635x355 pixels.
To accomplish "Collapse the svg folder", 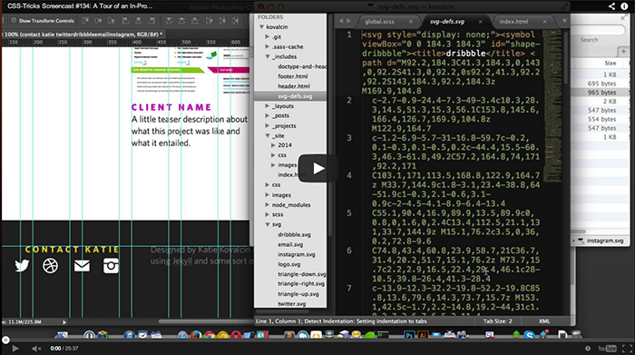I will coord(268,224).
